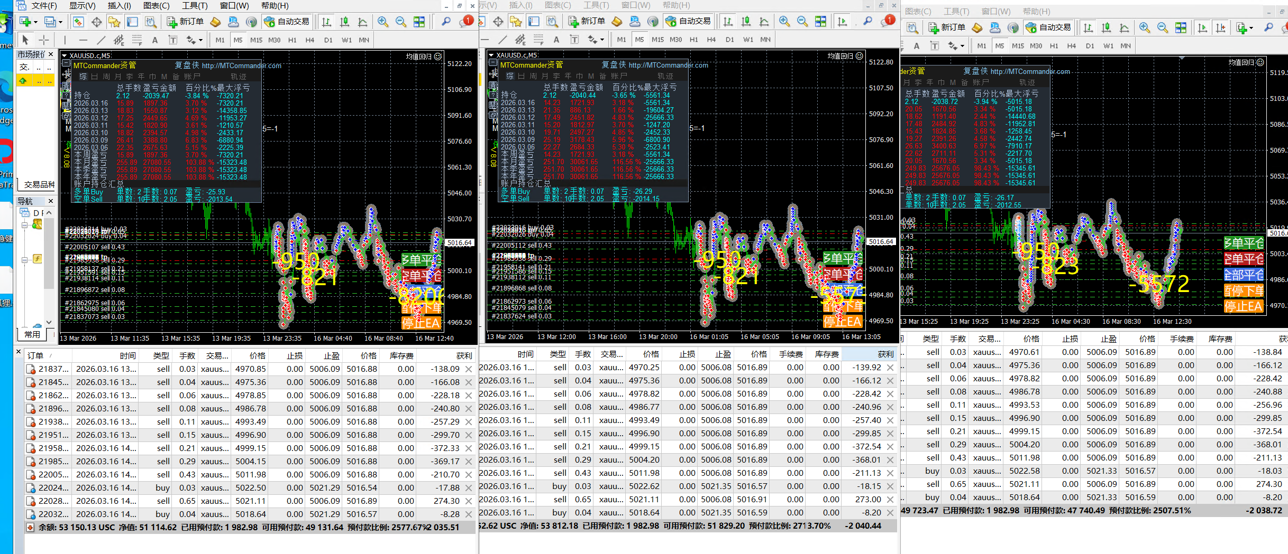Pick the trendline drawing tool in middle window
The height and width of the screenshot is (554, 1288).
pyautogui.click(x=503, y=40)
